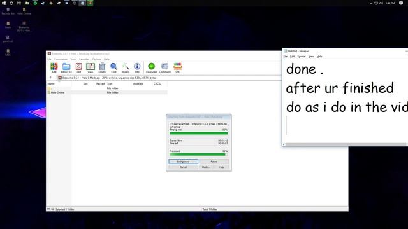Click the Extract To toolbar icon
The image size is (408, 229).
[x=66, y=67]
